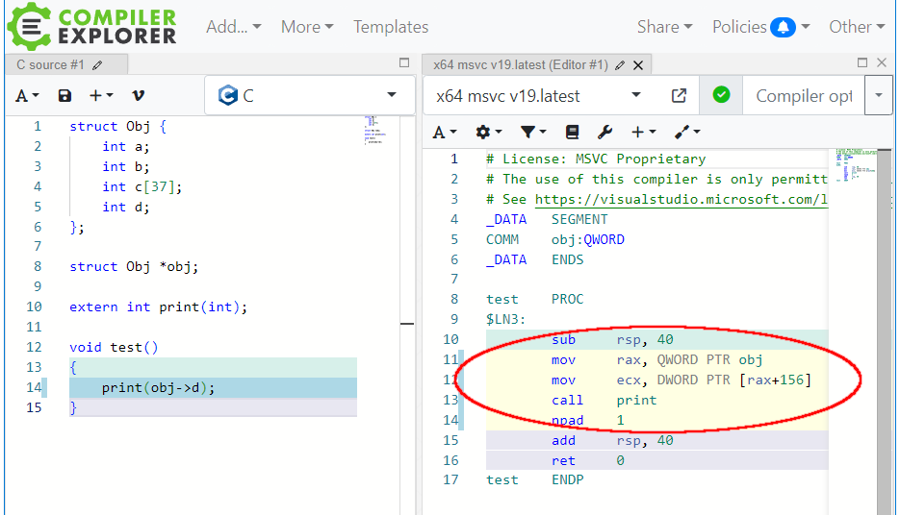Open the More menu

pyautogui.click(x=307, y=27)
